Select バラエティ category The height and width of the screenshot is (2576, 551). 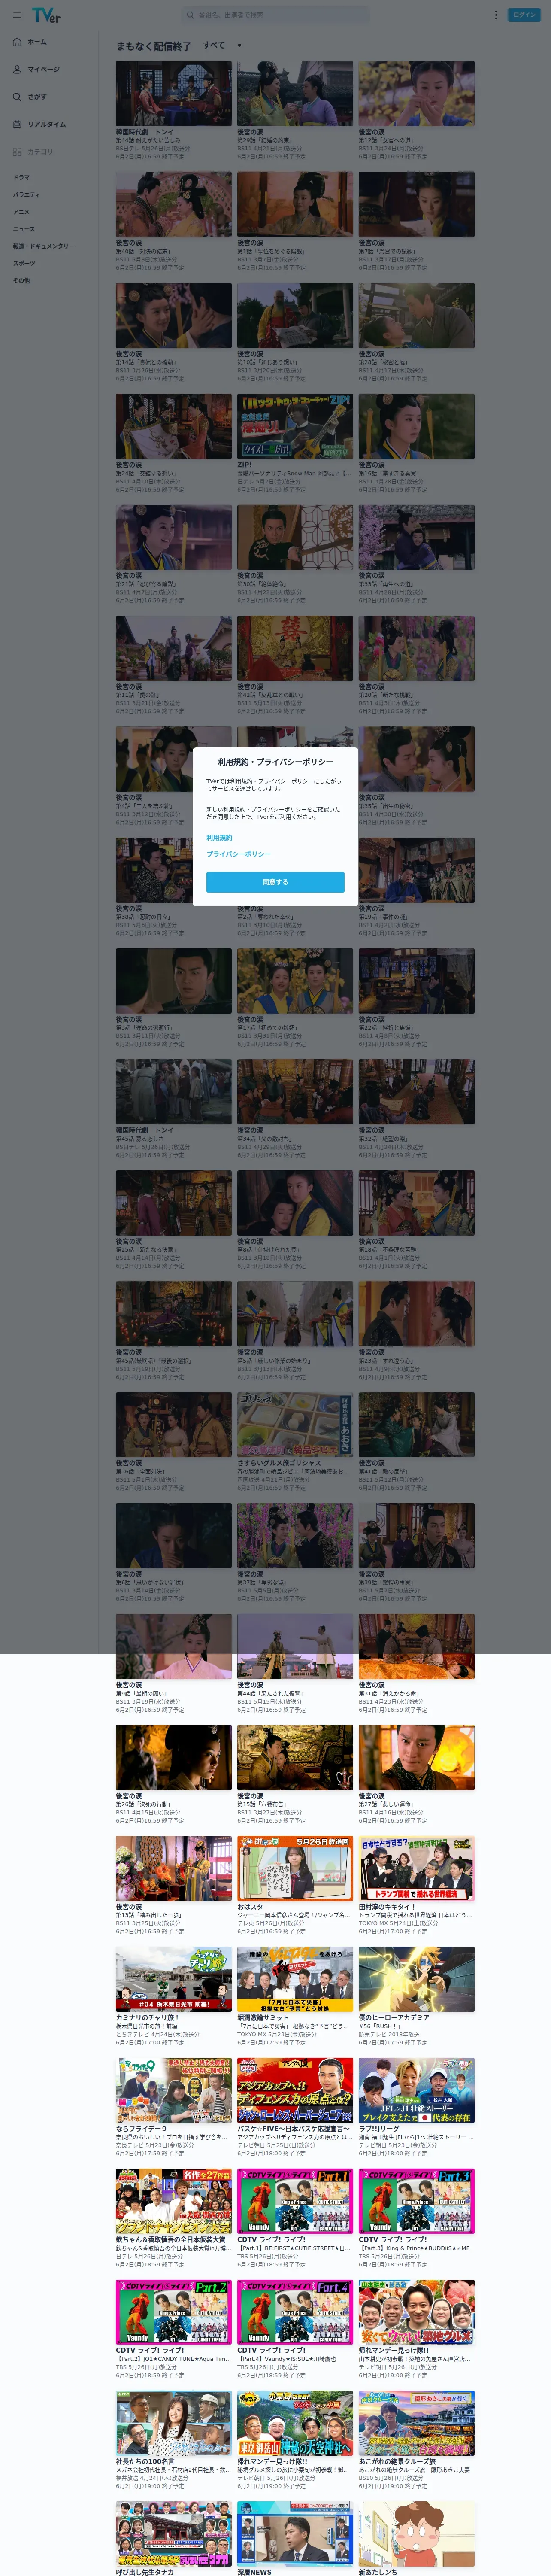(26, 195)
